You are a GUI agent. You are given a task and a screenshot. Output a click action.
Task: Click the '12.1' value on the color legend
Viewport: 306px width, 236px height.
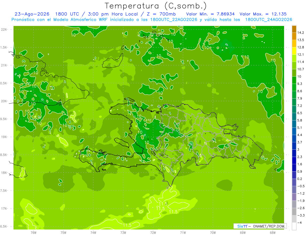301,54
